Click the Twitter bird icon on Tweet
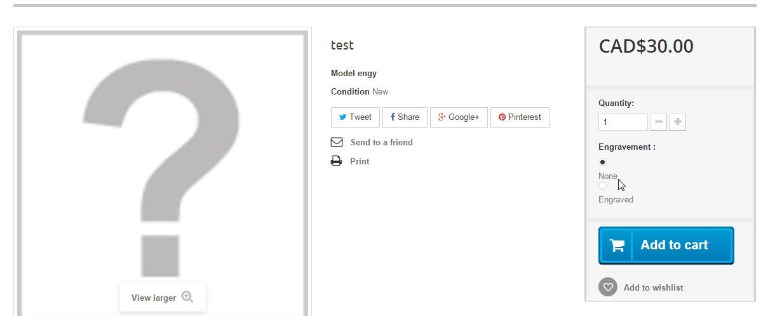 342,117
